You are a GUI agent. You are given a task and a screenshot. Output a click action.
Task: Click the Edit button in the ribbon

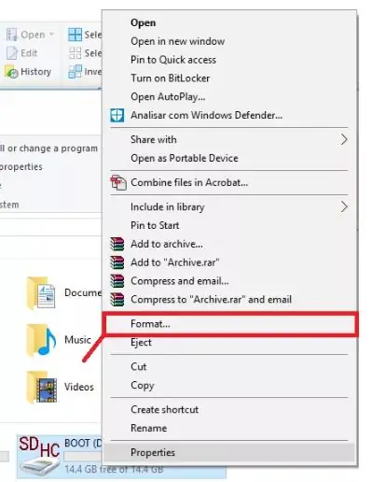click(21, 53)
